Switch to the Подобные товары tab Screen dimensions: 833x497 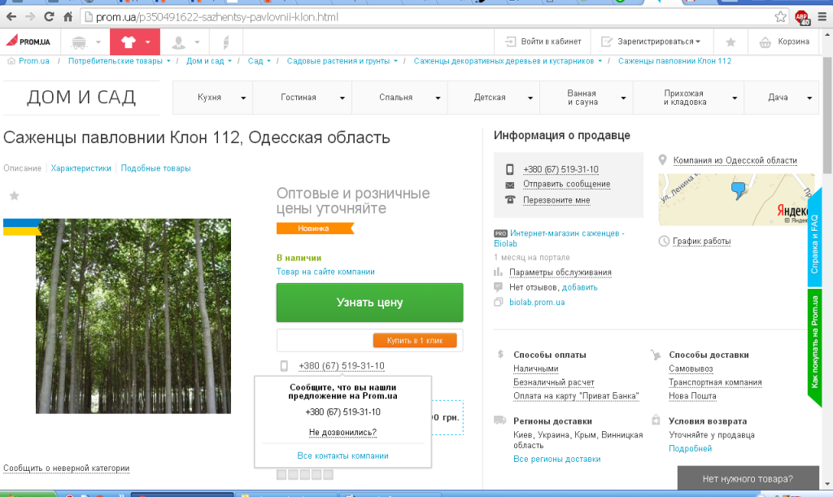[155, 168]
